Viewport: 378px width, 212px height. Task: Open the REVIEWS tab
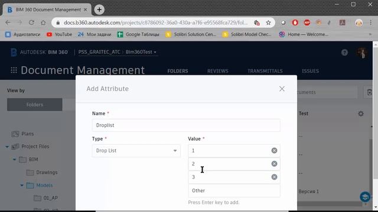pos(218,71)
